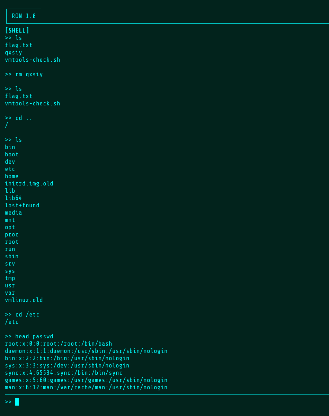Click the vmlinuz.old listing entry
Viewport: 329px width, 416px height.
24,300
